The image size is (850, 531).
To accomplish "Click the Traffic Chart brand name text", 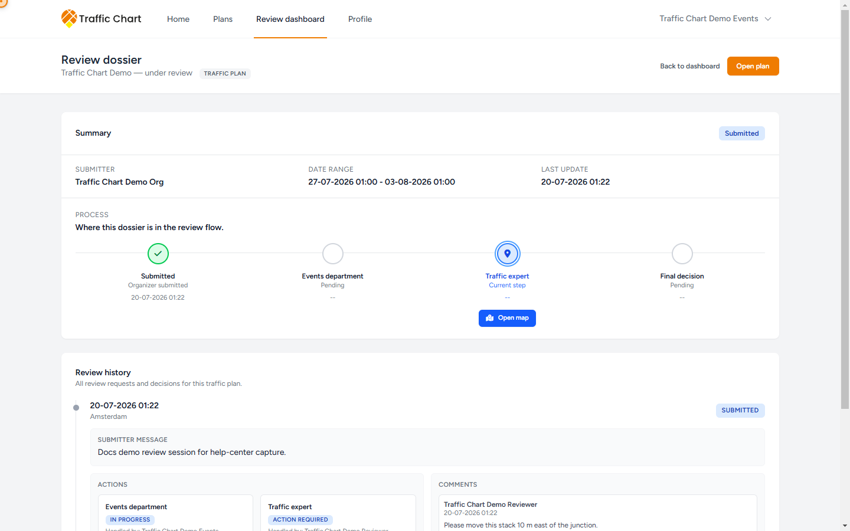I will pyautogui.click(x=110, y=19).
